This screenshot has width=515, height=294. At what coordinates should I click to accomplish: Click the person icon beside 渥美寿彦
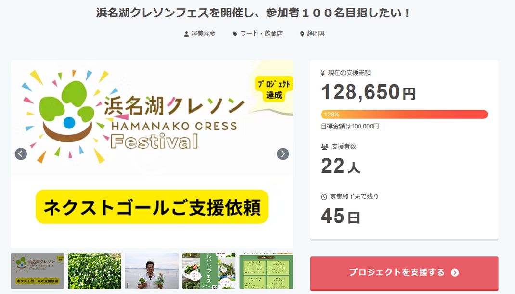pyautogui.click(x=186, y=34)
